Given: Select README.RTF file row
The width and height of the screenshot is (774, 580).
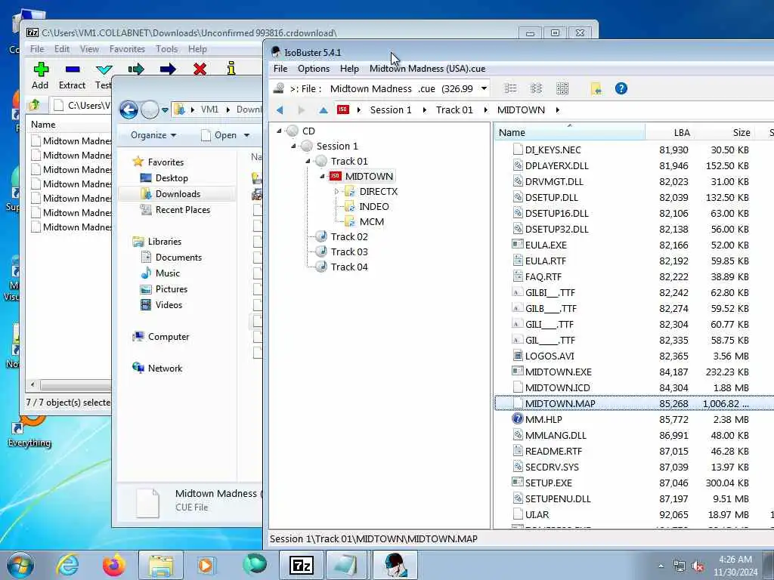Looking at the screenshot, I should click(634, 452).
